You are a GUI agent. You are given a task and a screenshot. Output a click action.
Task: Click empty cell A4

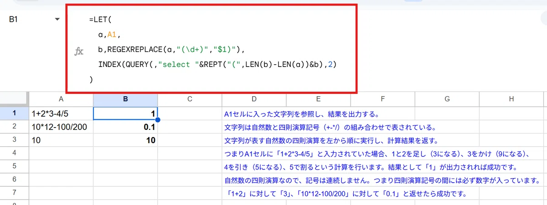coord(61,154)
